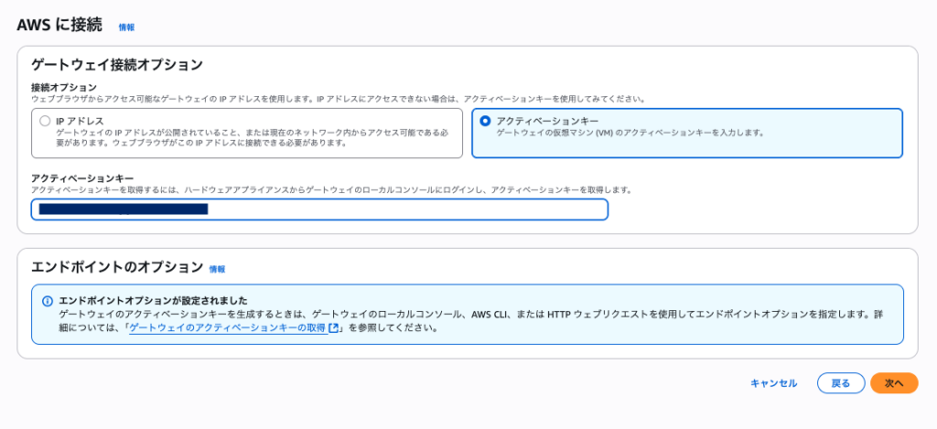The height and width of the screenshot is (429, 937).
Task: Open 情報 link beside エンドポイントのオプション
Action: coord(217,270)
